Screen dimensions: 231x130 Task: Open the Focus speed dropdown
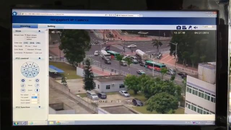38,100
